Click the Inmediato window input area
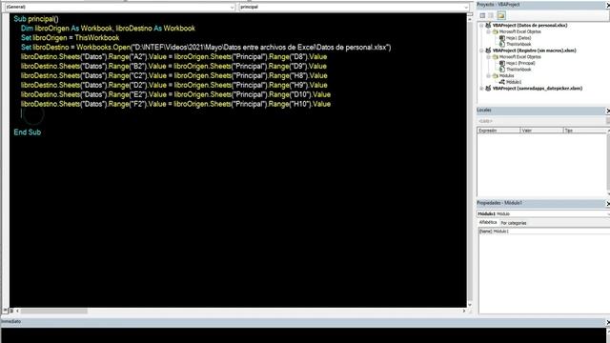This screenshot has height=343, width=610. [303, 335]
